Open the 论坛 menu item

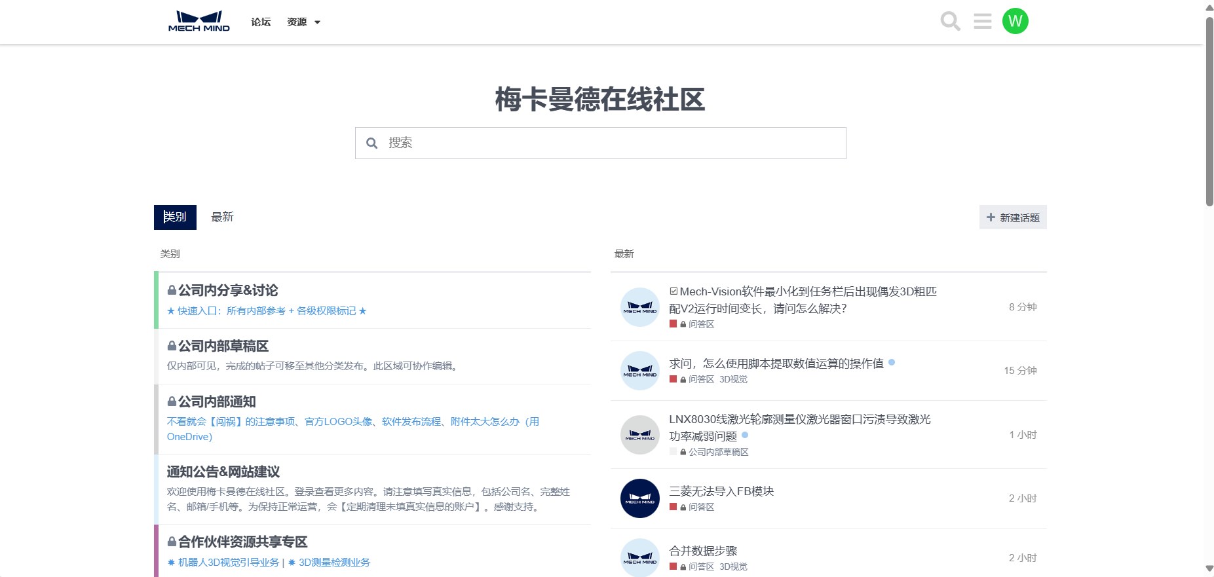pos(261,22)
